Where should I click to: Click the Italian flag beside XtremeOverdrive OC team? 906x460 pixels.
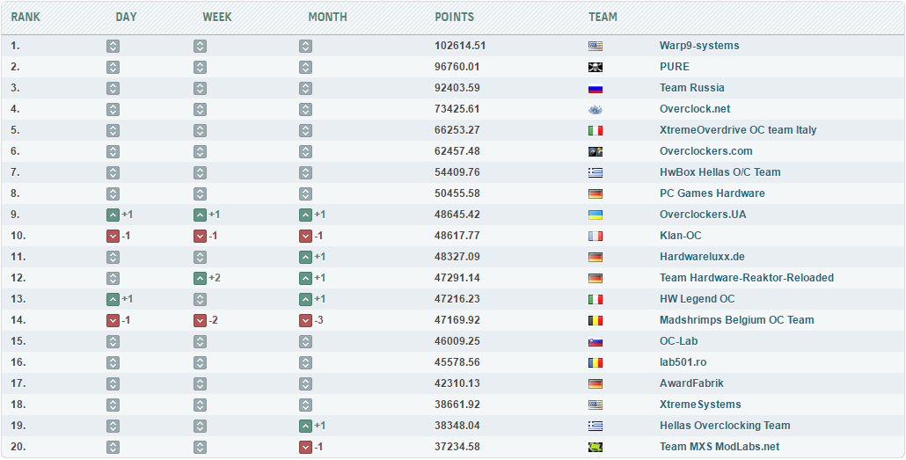click(x=595, y=130)
